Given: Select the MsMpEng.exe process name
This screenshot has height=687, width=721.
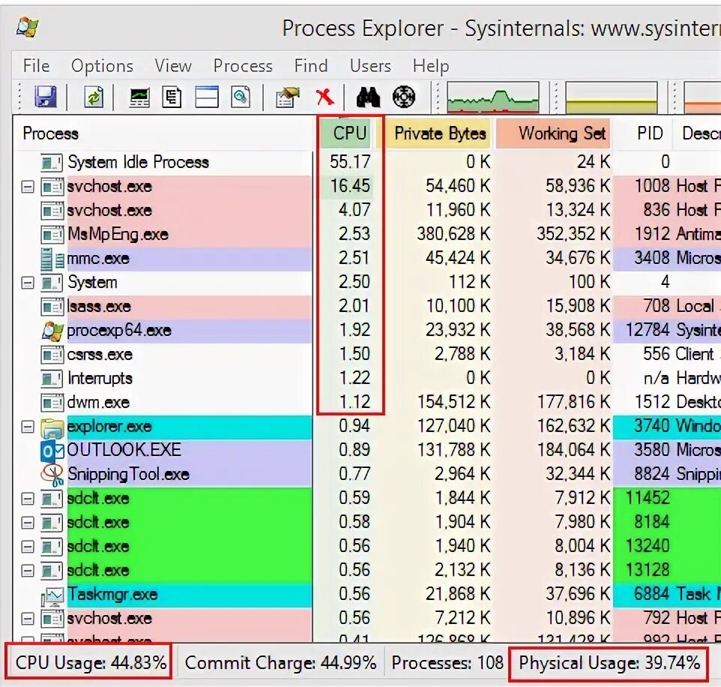Looking at the screenshot, I should pyautogui.click(x=118, y=234).
